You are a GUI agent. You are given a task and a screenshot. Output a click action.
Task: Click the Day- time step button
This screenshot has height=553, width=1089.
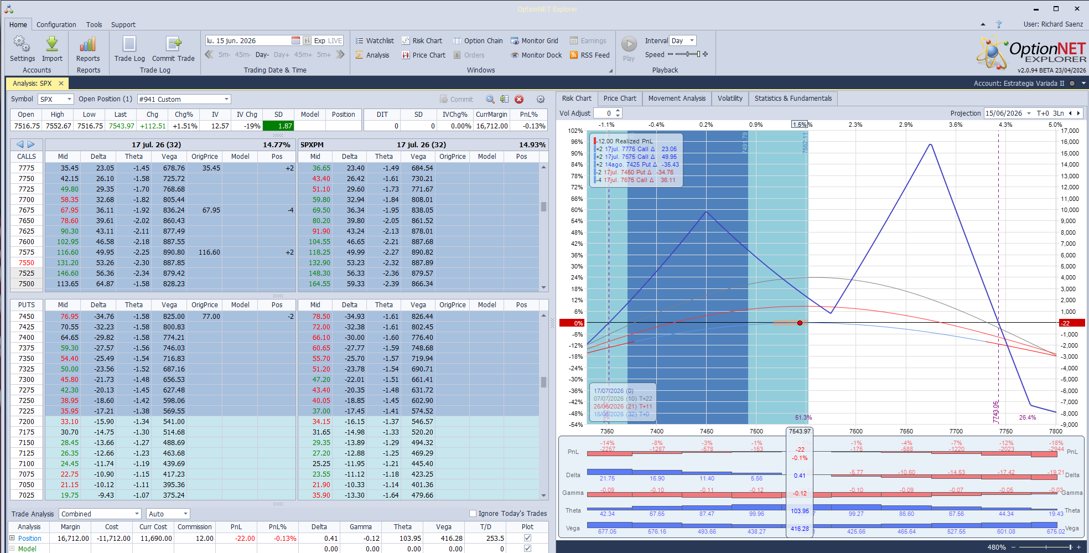(x=262, y=54)
